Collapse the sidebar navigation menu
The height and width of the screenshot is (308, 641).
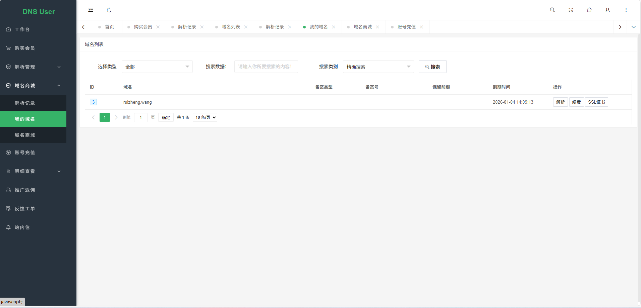(x=91, y=10)
